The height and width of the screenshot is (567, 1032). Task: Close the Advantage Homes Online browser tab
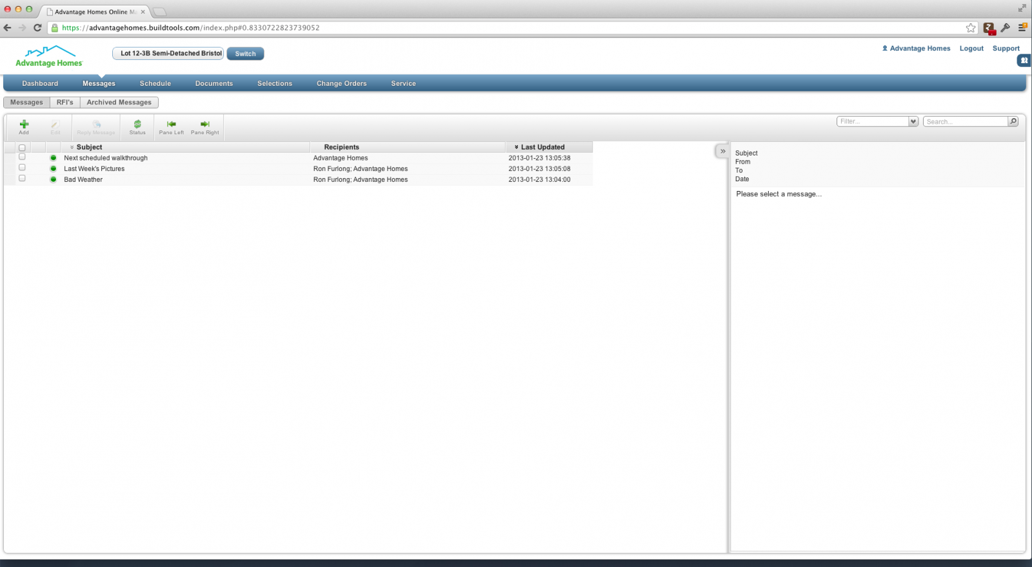tap(143, 12)
